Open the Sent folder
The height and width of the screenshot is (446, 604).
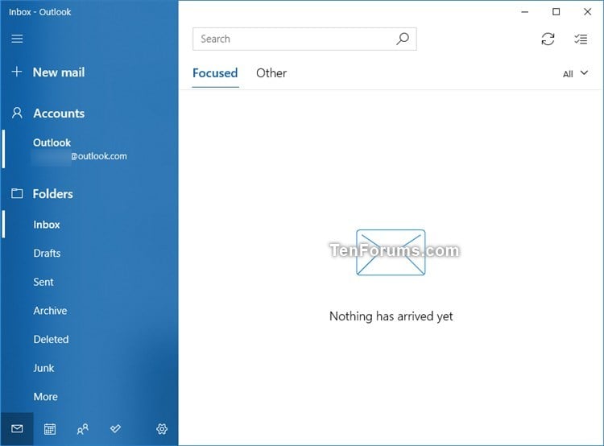click(x=43, y=282)
